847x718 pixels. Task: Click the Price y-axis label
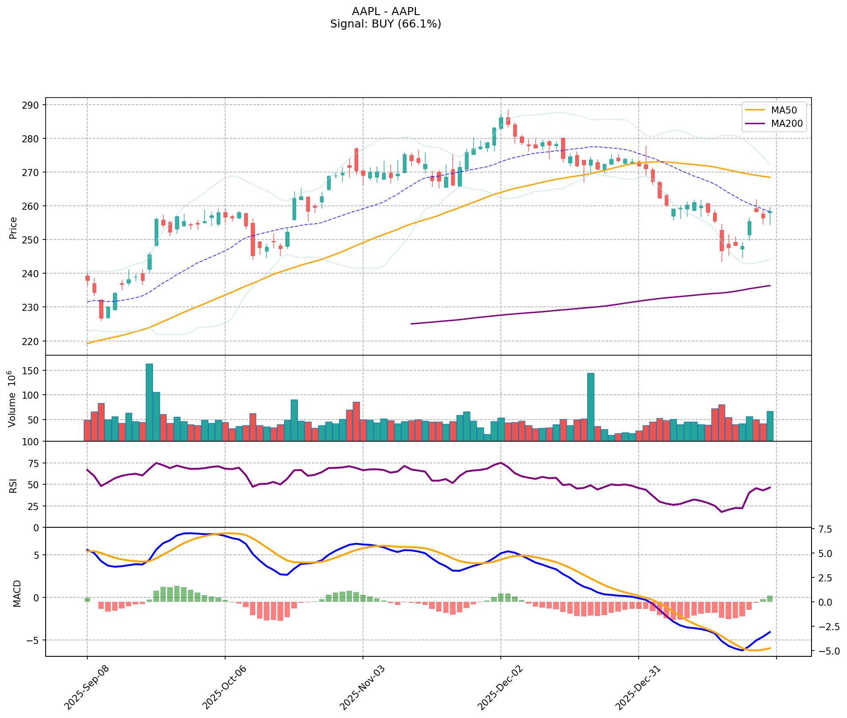(13, 228)
